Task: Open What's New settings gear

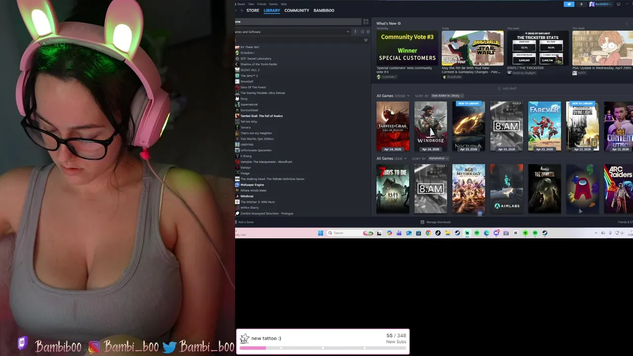Action: (399, 23)
